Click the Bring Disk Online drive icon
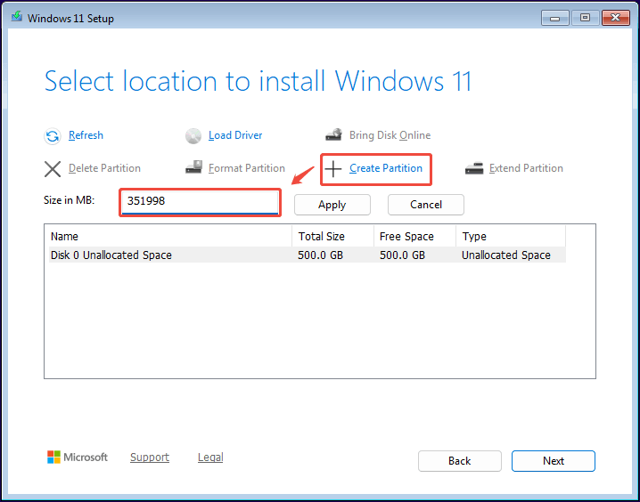This screenshot has height=502, width=640. pyautogui.click(x=334, y=135)
